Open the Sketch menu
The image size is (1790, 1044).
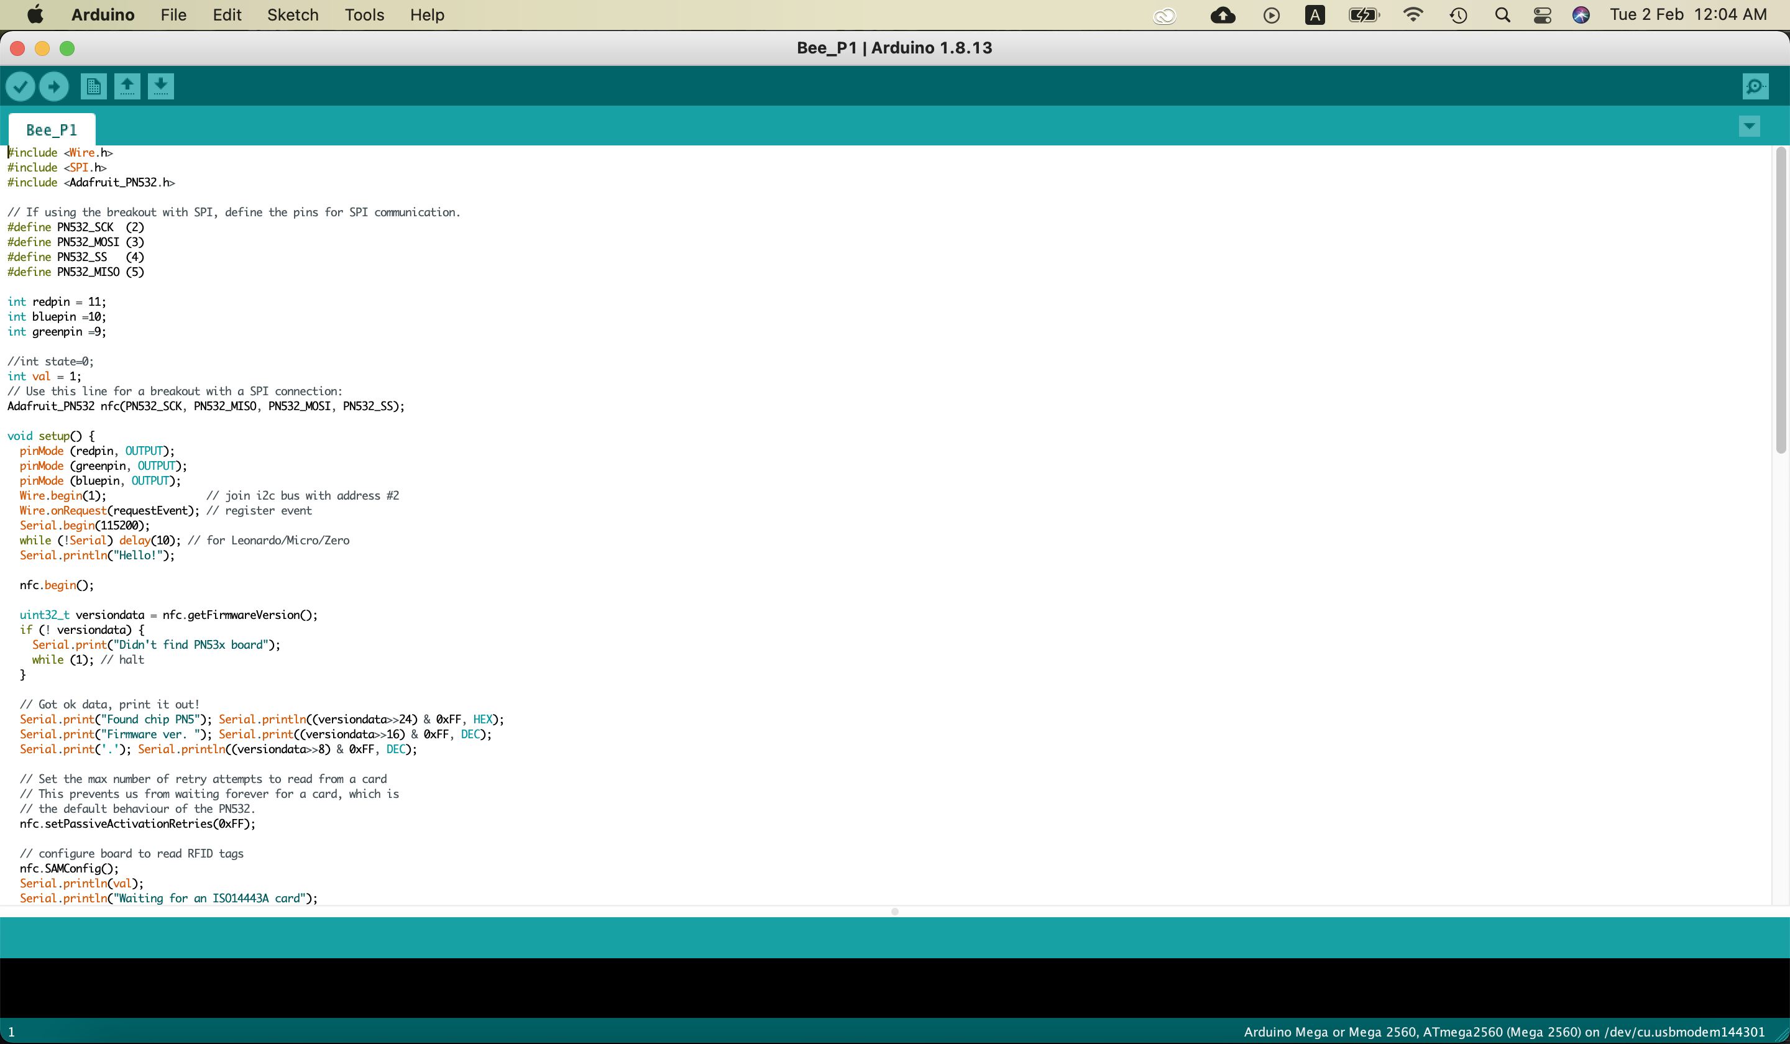[x=293, y=15]
